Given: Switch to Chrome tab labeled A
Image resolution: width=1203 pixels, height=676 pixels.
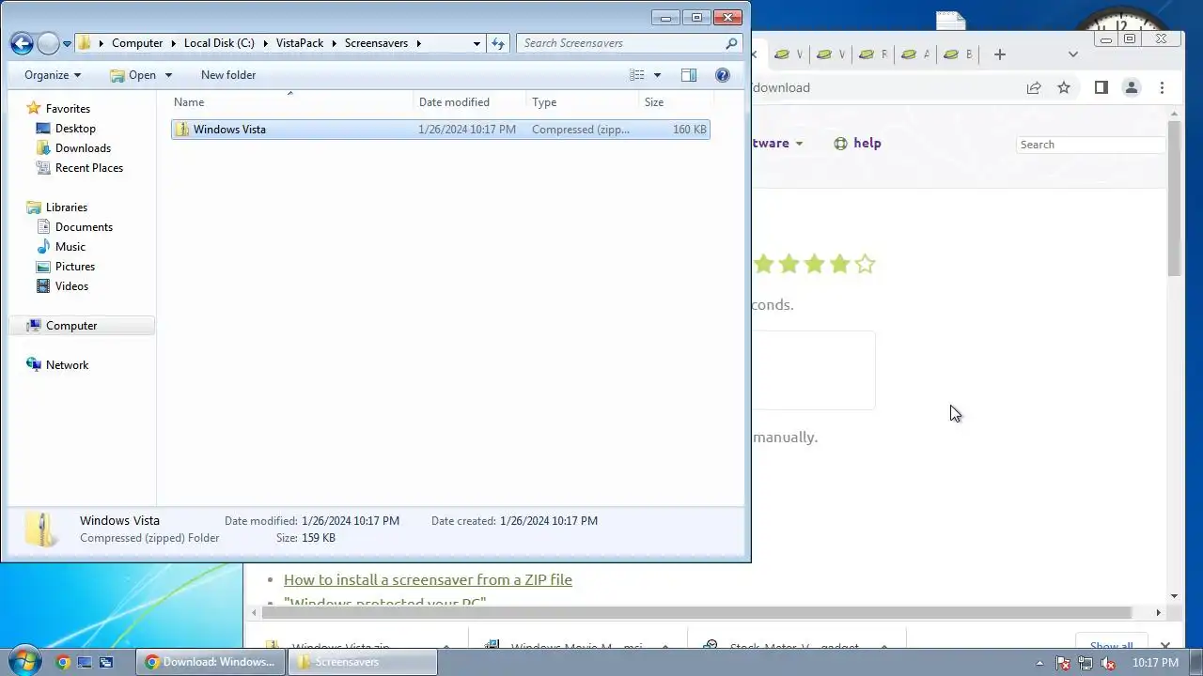Looking at the screenshot, I should click(914, 54).
